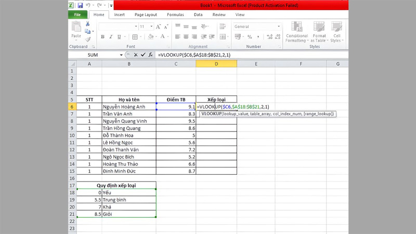This screenshot has width=416, height=234.
Task: Click the Percent Style icon
Action: [250, 36]
